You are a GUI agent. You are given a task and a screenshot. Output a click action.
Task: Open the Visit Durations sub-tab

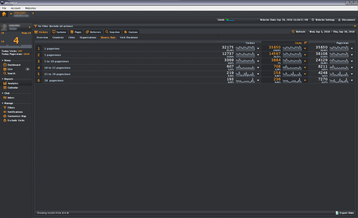tap(129, 38)
